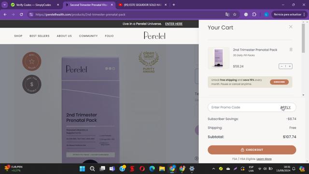Open the cart product thumbnail image
309x174 pixels.
tap(219, 58)
